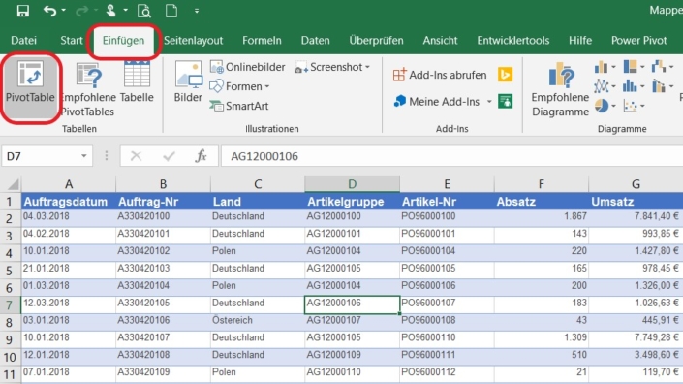This screenshot has width=683, height=384.
Task: Insert line or area chart icon
Action: click(605, 86)
